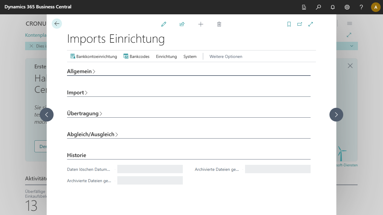383x215 pixels.
Task: Click Weitere Optionen
Action: click(226, 56)
